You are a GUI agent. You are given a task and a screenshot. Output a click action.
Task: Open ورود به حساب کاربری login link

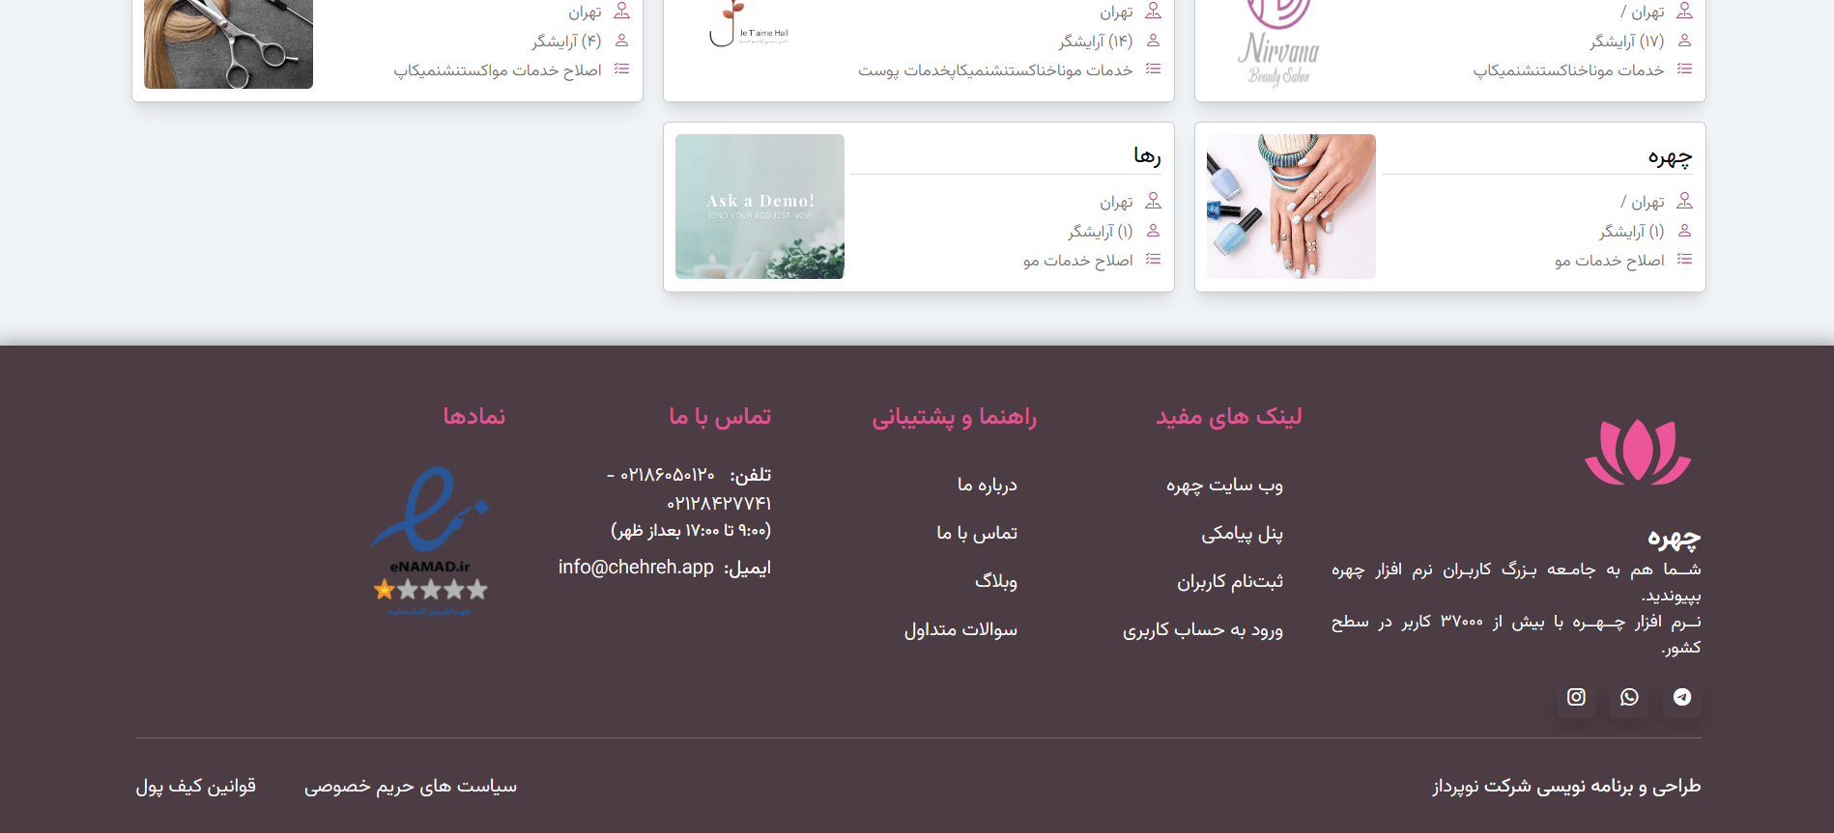(x=1202, y=629)
